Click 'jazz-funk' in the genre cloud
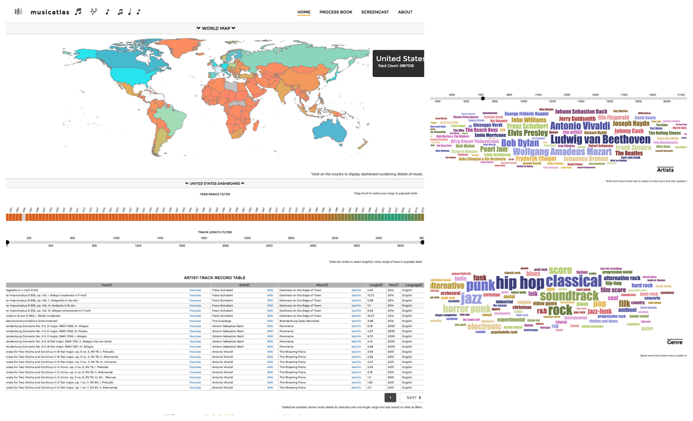Screen dimensions: 693x421 point(599,311)
